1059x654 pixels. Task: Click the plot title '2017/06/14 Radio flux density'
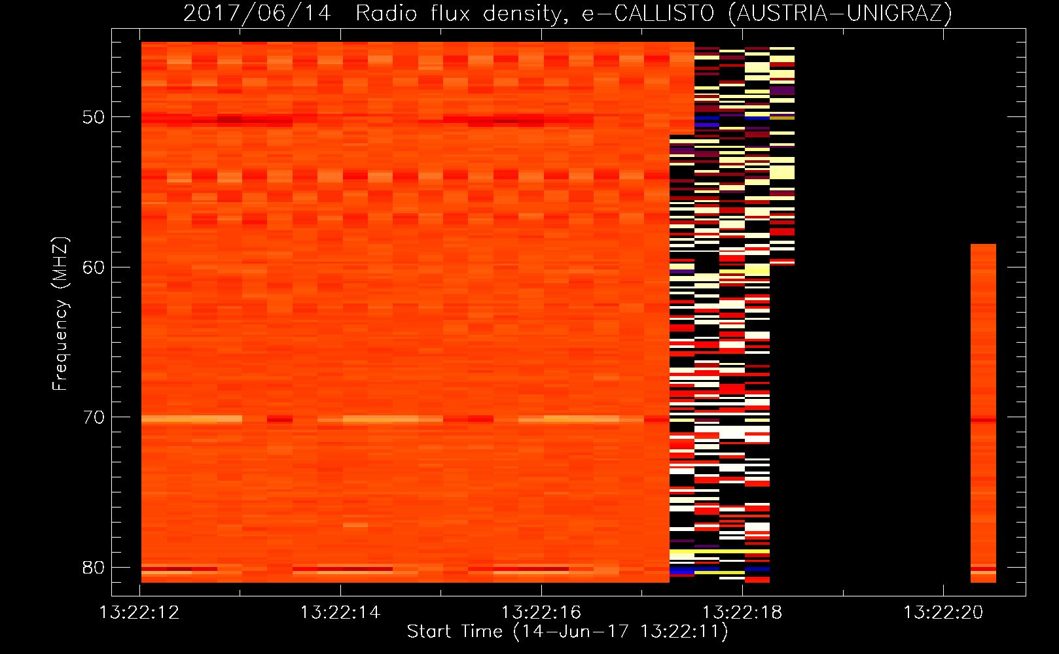tap(567, 13)
